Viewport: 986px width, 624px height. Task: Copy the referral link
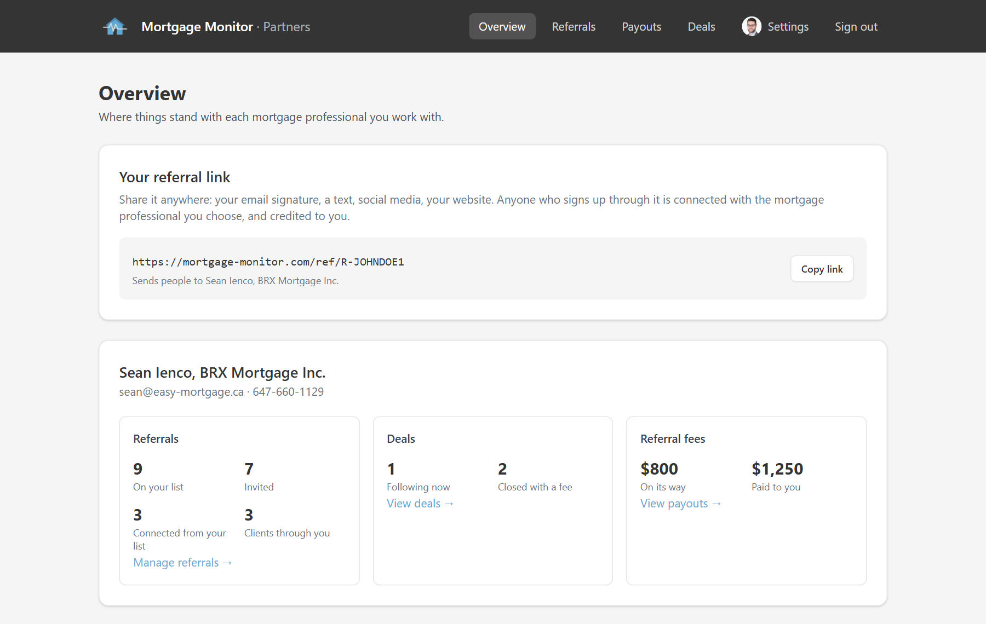[822, 269]
